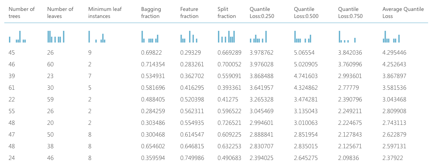The image size is (432, 167).
Task: Open the Number of leaves histogram
Action: point(56,37)
